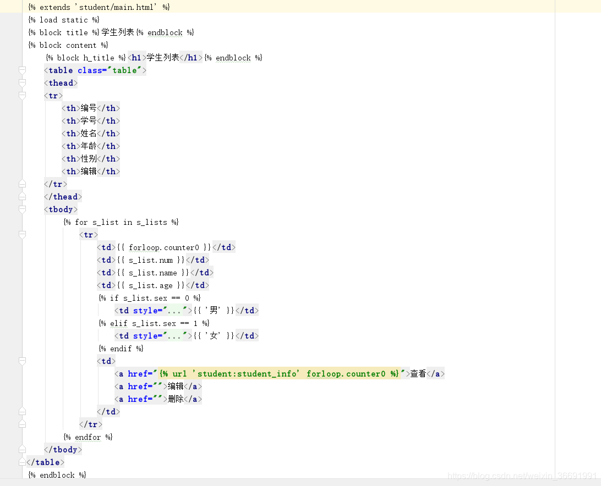This screenshot has width=601, height=486.
Task: Click the td forloop.counter0 cell line
Action: coord(166,247)
